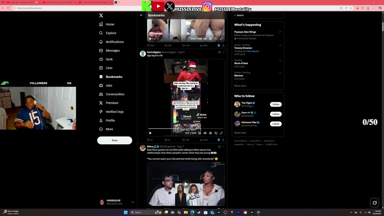
Task: Expand the More links in the footer
Action: 260,145
